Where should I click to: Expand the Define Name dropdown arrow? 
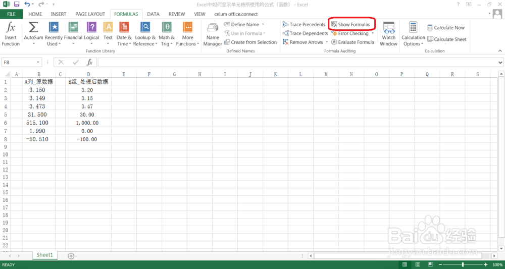263,24
